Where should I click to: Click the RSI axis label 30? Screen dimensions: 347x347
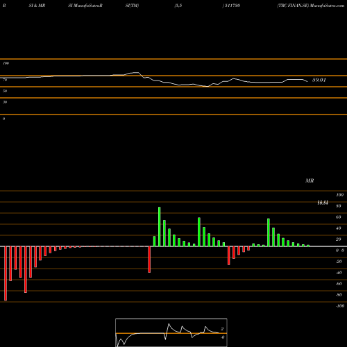click(5, 102)
